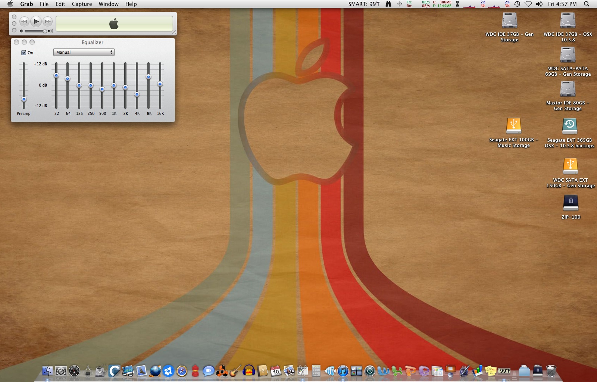Open Microsoft Excel in the Dock
Viewport: 597px width, 382px height.
397,371
